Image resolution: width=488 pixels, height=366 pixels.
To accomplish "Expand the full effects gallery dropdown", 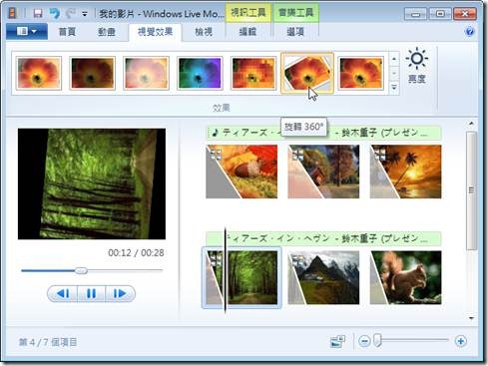I will [394, 88].
